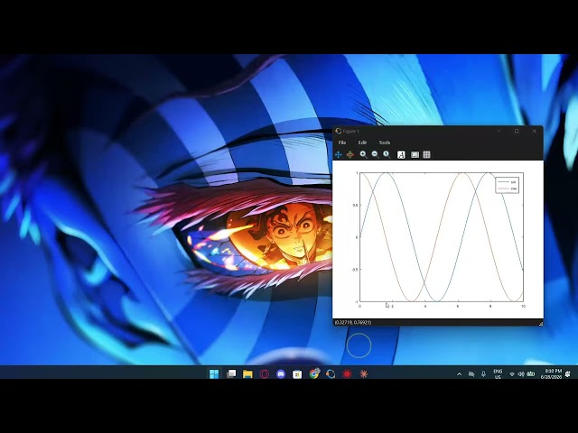Viewport: 578px width, 433px height.
Task: Click the resize grip of the figure window
Action: click(541, 323)
